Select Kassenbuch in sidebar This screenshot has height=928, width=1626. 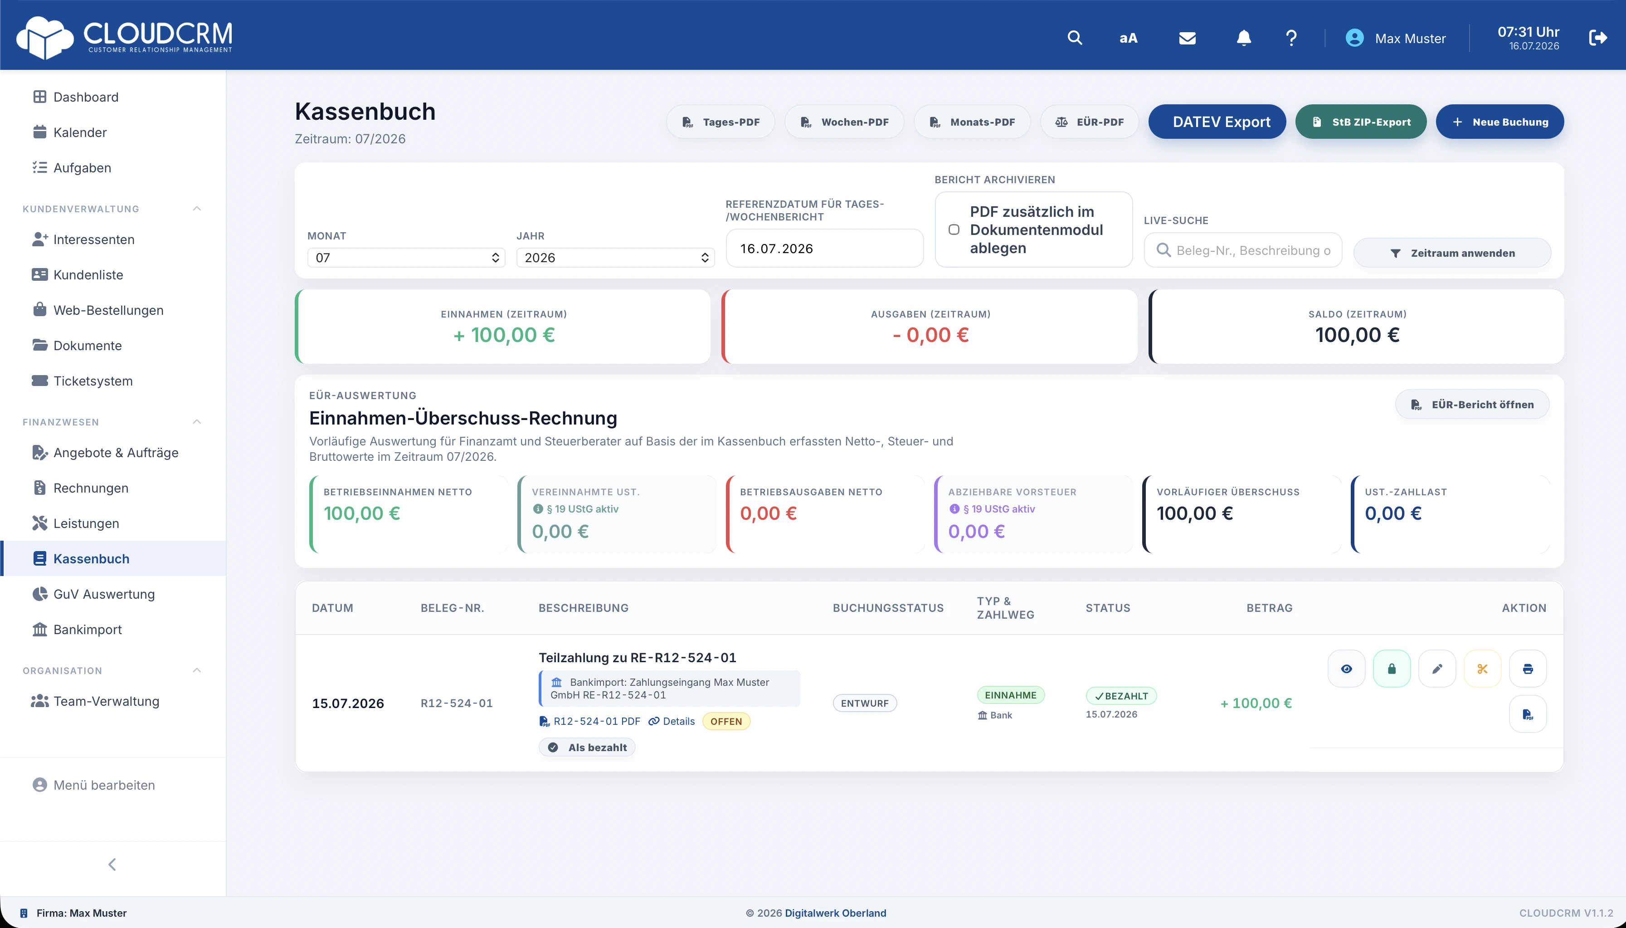click(113, 558)
